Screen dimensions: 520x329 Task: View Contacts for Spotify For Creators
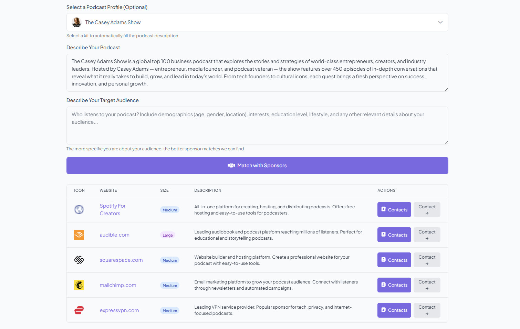click(x=394, y=210)
